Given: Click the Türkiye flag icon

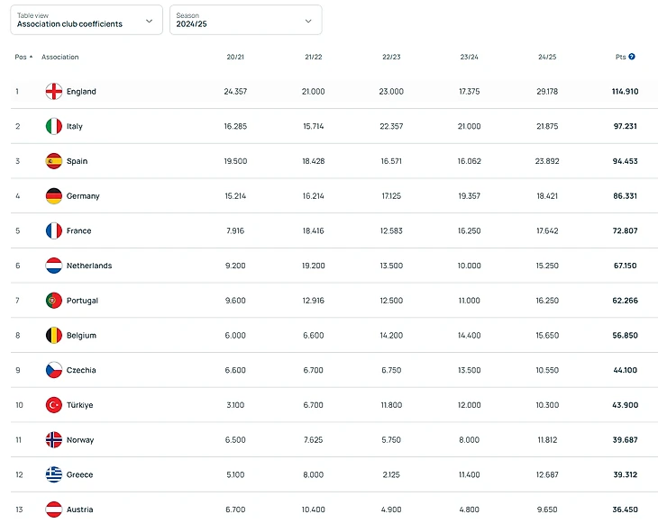Looking at the screenshot, I should click(x=54, y=405).
